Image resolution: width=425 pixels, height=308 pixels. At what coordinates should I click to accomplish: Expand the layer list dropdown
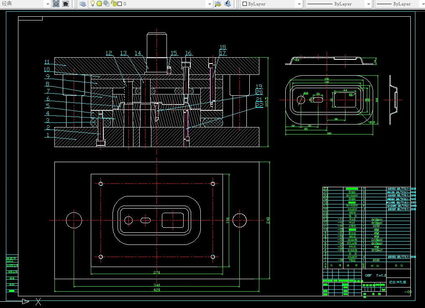point(210,4)
